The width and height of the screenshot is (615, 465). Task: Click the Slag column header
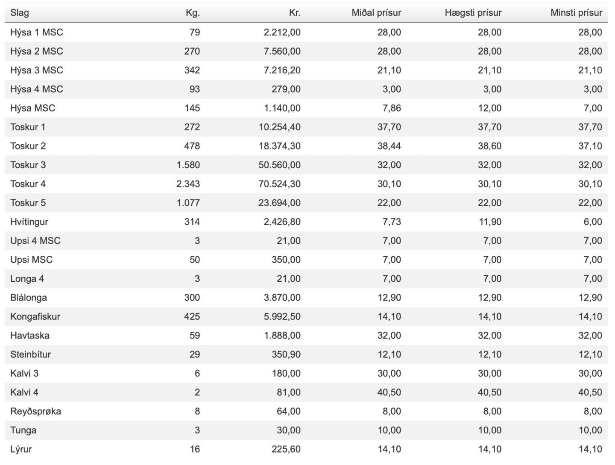pos(20,13)
